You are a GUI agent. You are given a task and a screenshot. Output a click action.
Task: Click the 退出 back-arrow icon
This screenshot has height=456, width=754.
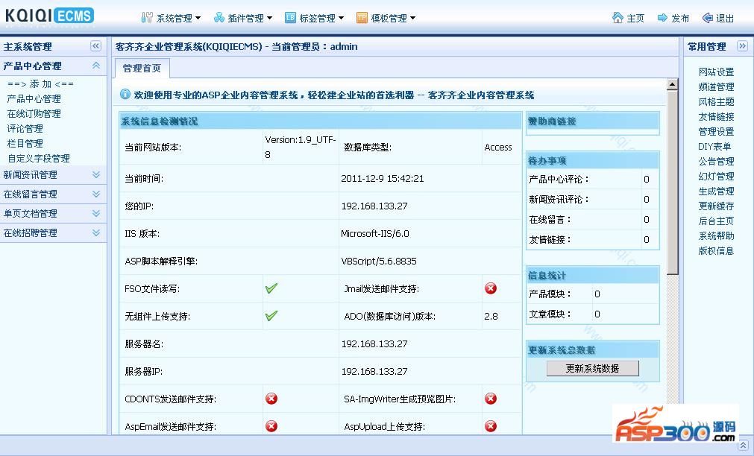click(707, 18)
